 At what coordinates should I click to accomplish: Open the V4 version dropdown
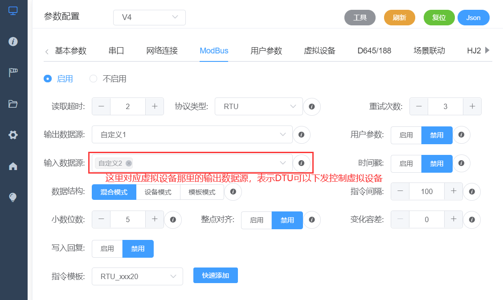coord(149,17)
